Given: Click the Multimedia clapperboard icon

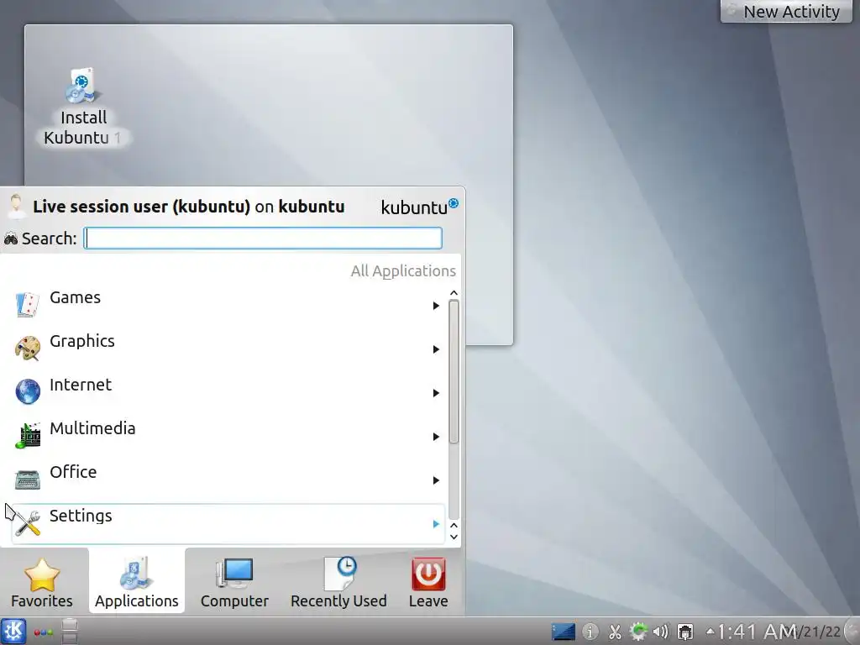Looking at the screenshot, I should click(x=28, y=436).
